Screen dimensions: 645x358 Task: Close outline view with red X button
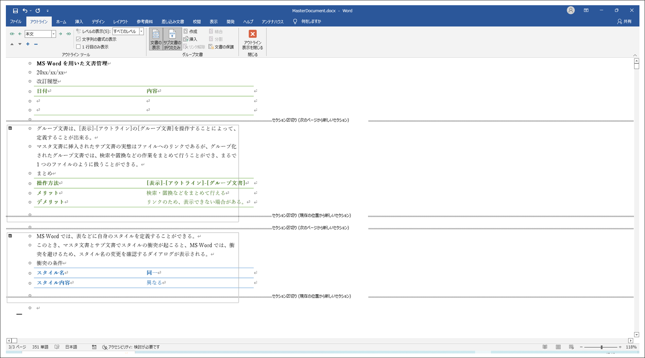pos(252,39)
